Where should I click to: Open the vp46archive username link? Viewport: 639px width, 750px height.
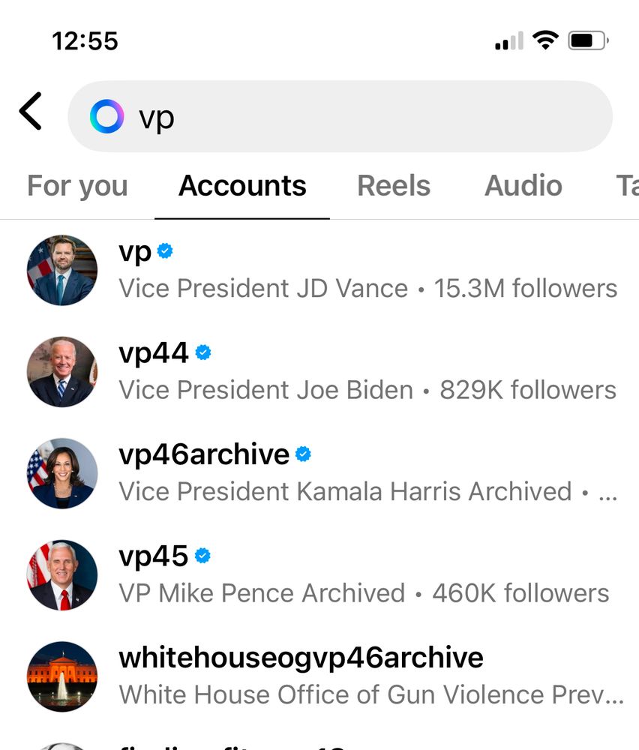coord(204,454)
